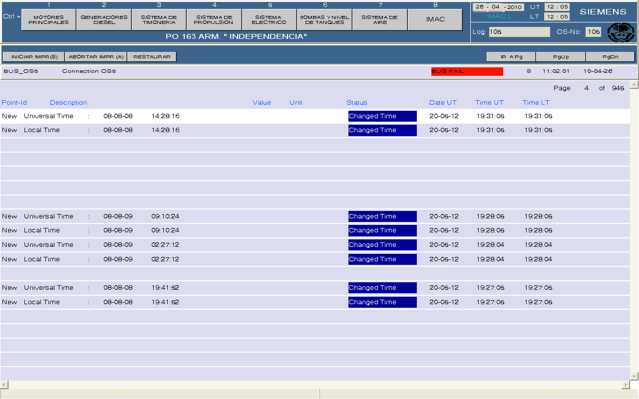Go to previous page with PgUp
This screenshot has width=639, height=399.
click(x=561, y=57)
